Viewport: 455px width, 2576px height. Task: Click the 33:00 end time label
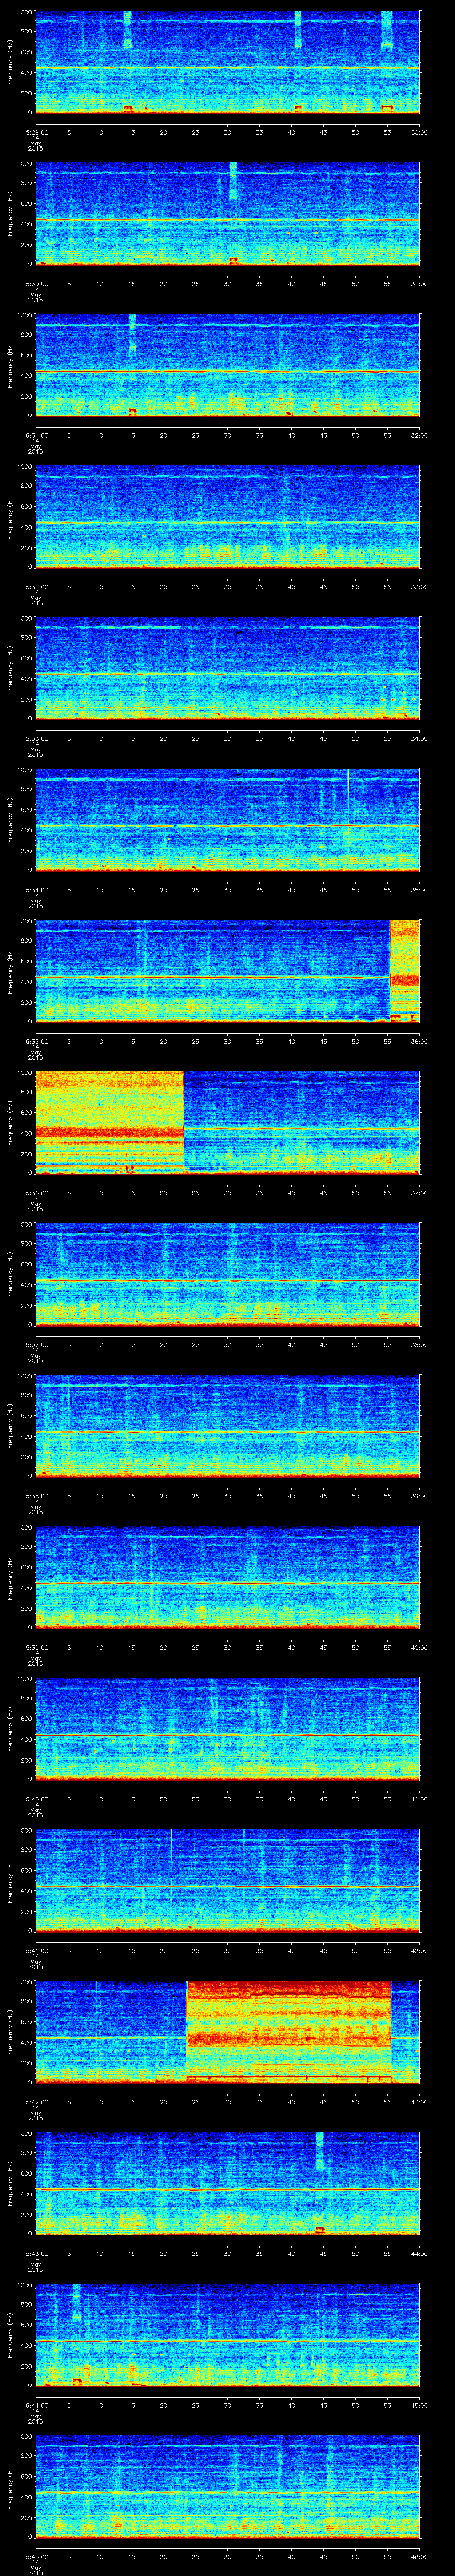pos(419,587)
